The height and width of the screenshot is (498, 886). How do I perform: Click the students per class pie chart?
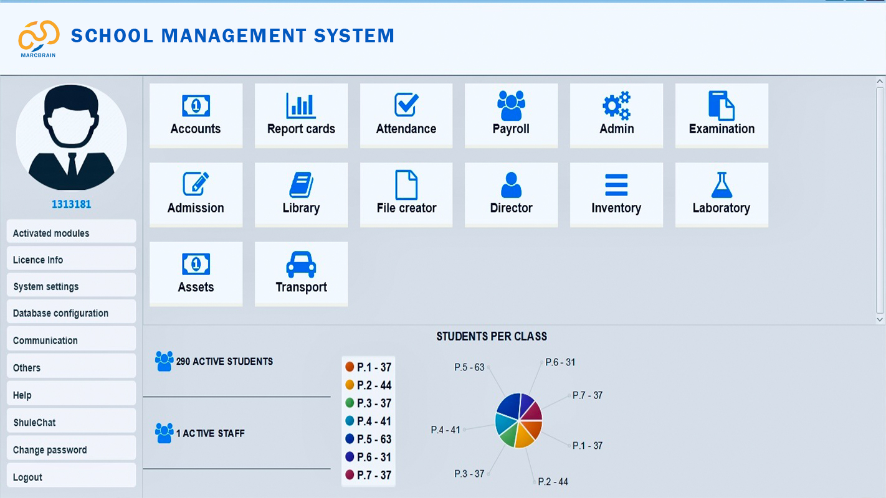point(518,420)
